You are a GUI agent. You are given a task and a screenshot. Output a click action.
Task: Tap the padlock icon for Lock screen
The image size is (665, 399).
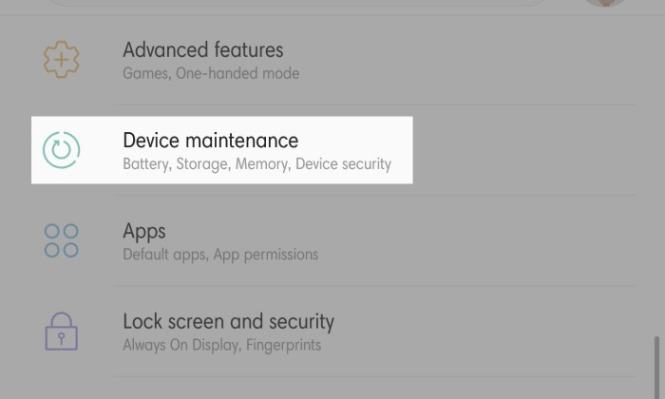click(62, 332)
